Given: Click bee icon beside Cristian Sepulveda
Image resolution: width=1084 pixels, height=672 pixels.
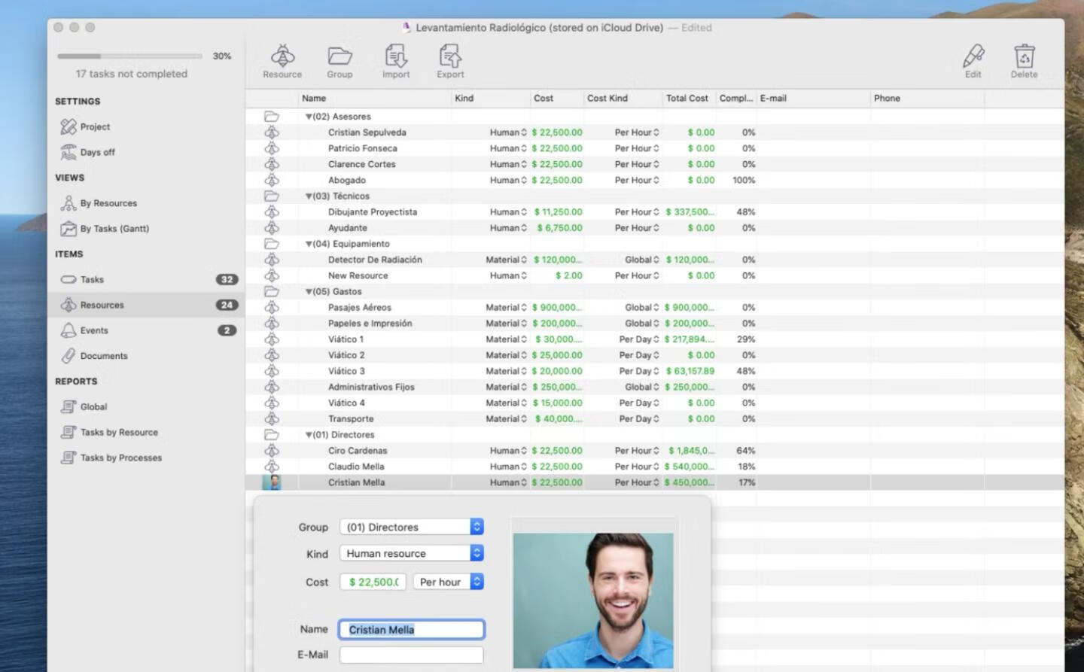Looking at the screenshot, I should (272, 132).
